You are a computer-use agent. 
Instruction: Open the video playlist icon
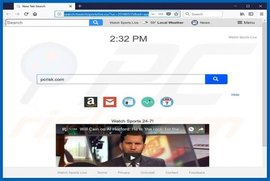pyautogui.click(x=64, y=129)
